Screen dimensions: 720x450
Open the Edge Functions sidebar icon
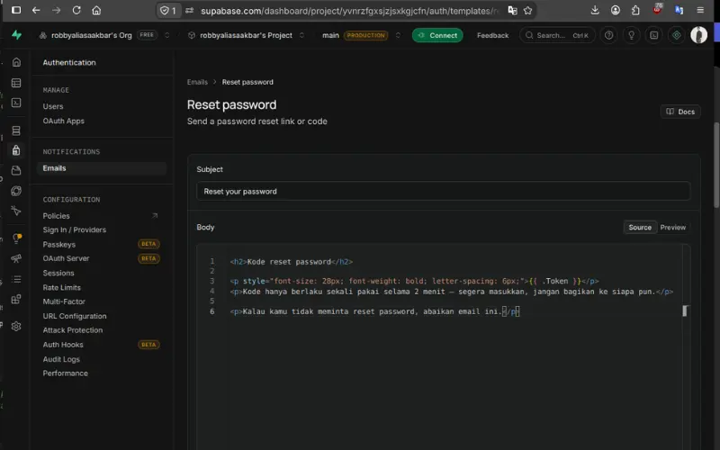tap(16, 191)
